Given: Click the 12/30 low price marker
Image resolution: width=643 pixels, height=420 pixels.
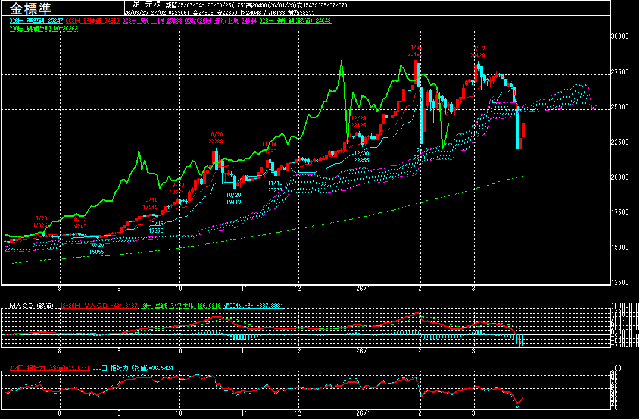Looking at the screenshot, I should click(x=361, y=156).
